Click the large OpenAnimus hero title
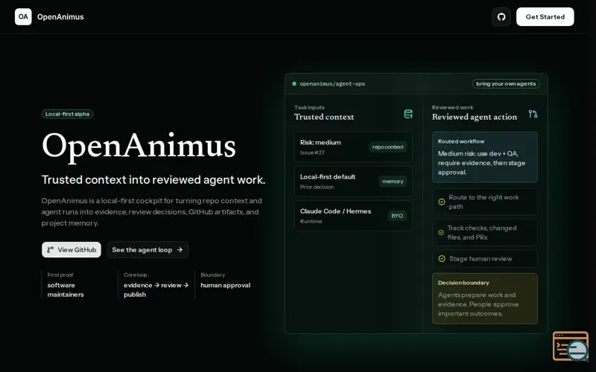 (139, 145)
